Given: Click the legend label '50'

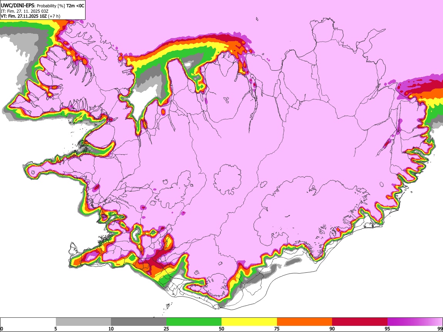Looking at the screenshot, I should pos(221,329).
